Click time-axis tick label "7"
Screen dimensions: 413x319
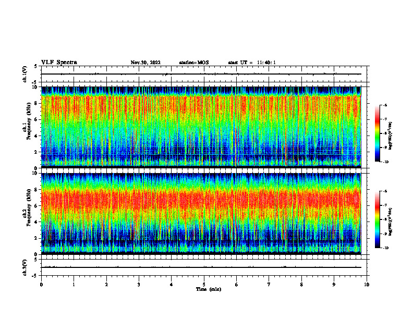269,285
